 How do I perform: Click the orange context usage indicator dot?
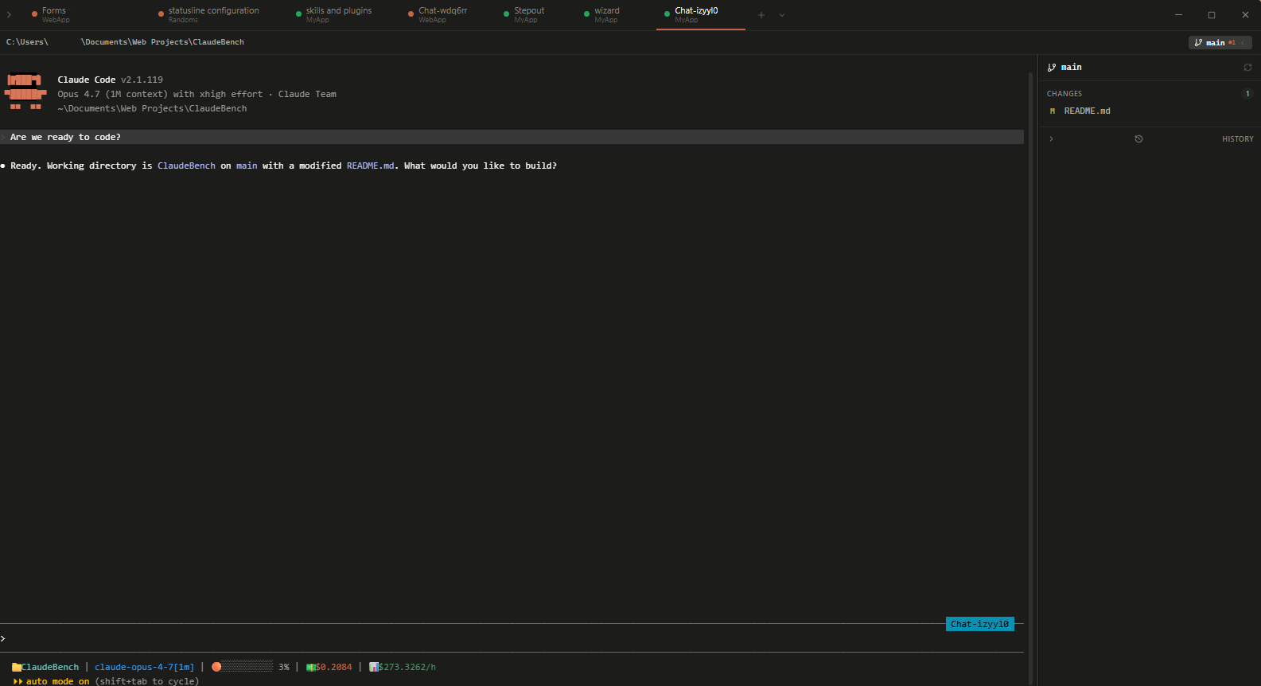(216, 667)
